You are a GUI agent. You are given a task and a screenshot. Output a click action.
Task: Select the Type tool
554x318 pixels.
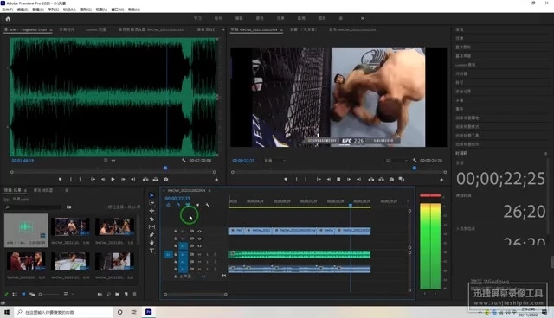[x=152, y=251]
